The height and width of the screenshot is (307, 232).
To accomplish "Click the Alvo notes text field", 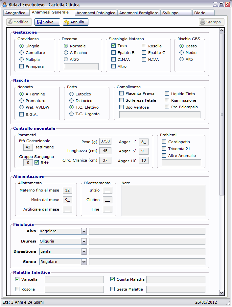I will point(147,231).
